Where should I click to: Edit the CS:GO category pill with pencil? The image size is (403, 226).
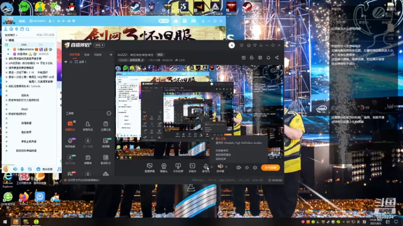click(131, 60)
